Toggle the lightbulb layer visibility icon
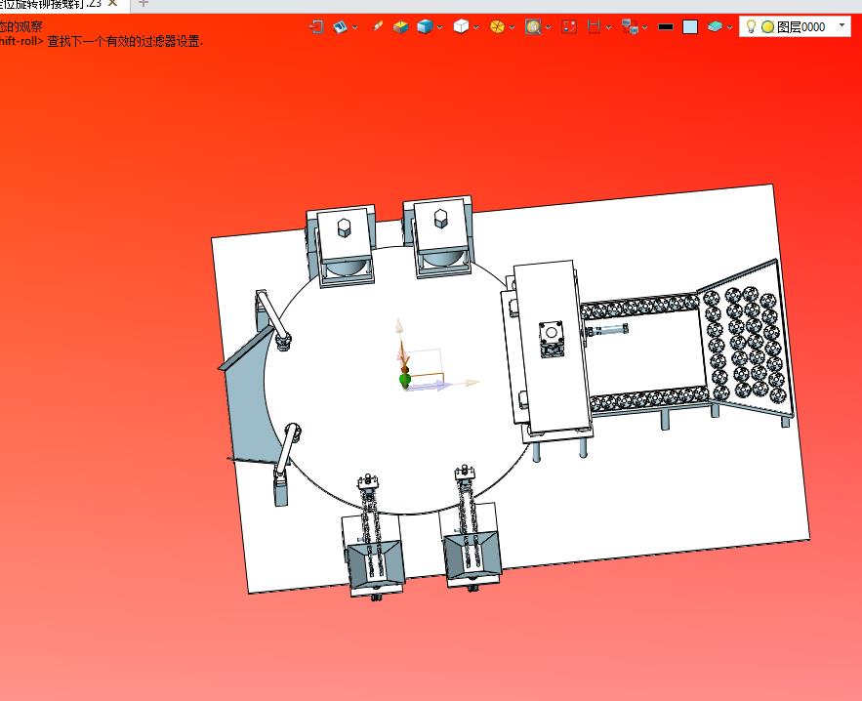The image size is (862, 701). point(751,26)
